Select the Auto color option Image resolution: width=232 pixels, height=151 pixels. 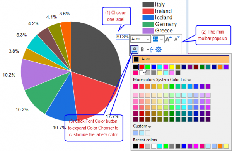coord(181,59)
